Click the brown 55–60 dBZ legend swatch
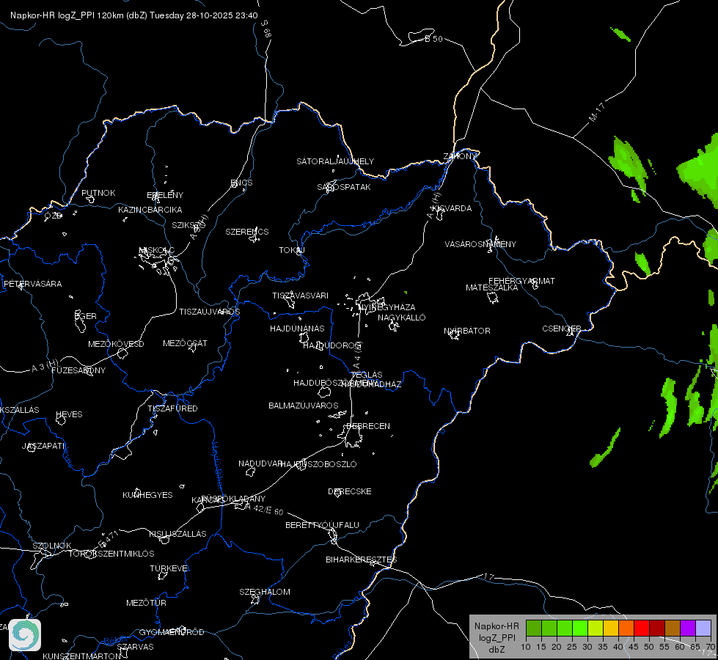Screen dimensions: 718x660 tap(673, 628)
